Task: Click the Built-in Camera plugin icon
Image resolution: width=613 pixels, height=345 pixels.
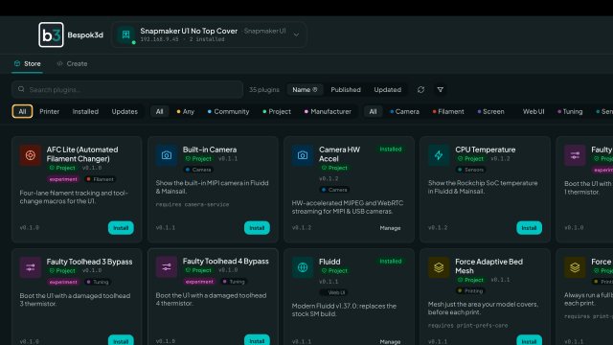Action: click(x=166, y=155)
